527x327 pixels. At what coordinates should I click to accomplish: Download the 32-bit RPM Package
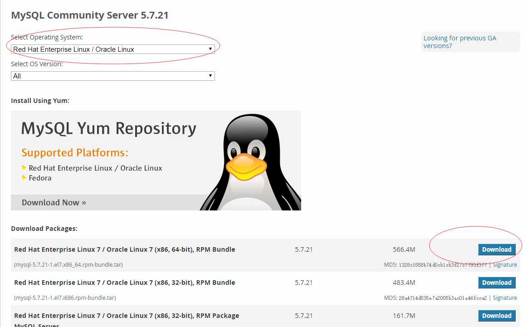click(497, 316)
